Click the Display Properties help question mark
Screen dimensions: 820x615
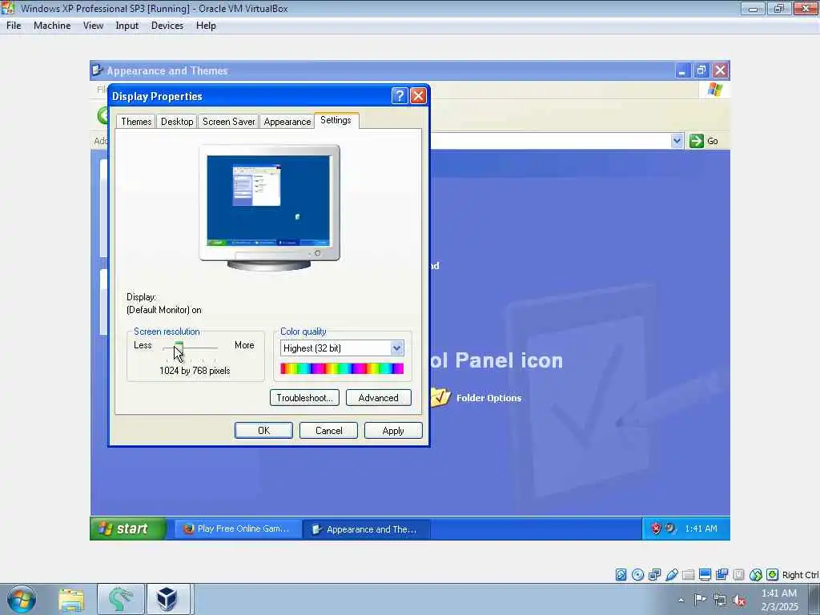(x=399, y=96)
